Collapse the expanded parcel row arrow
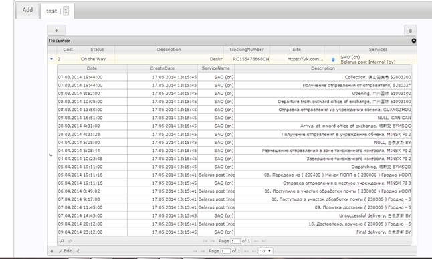 coord(51,59)
